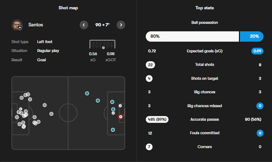Click the 0.99 expected goals badge

(x=257, y=51)
